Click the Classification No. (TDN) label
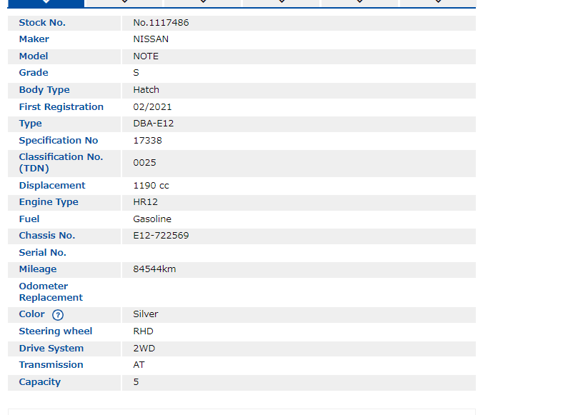563x415 pixels. point(61,163)
